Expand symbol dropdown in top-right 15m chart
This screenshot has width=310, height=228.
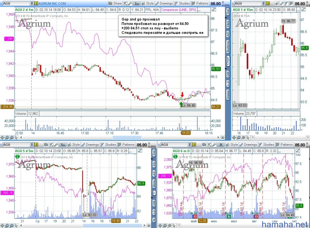(x=263, y=3)
